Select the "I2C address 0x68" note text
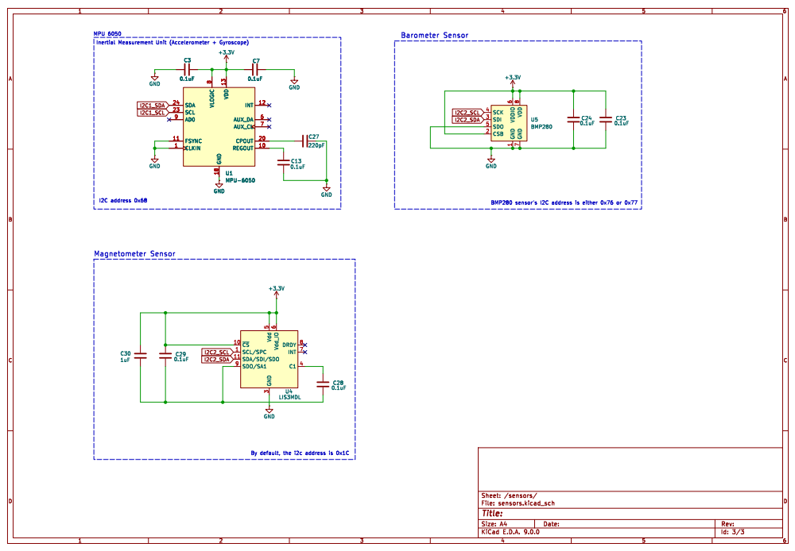The image size is (795, 551). coord(122,200)
